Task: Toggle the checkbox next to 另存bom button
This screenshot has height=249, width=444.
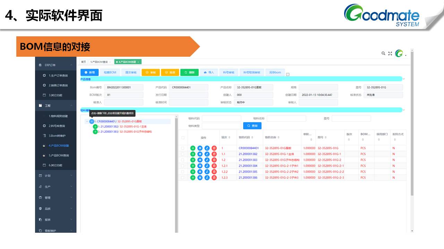Action: click(288, 74)
